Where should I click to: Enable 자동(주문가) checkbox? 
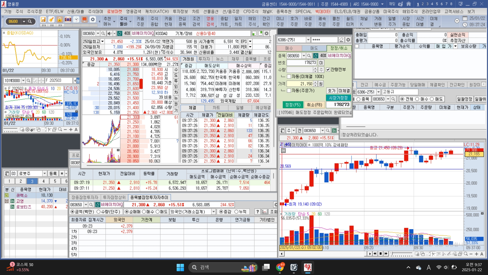coord(289,91)
